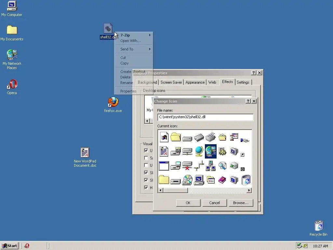Screen dimensions: 333x250
Task: Open the 7-Zip submenu
Action: pos(134,35)
